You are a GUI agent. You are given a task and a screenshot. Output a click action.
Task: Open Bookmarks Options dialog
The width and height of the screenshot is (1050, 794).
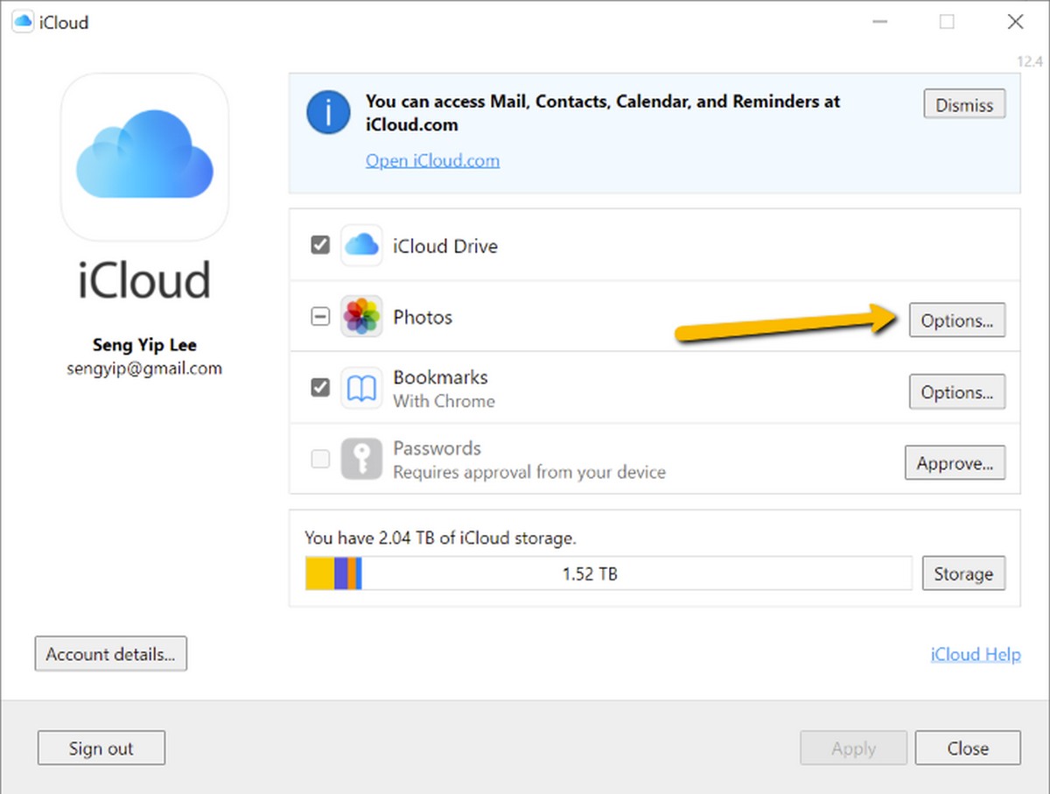coord(957,392)
